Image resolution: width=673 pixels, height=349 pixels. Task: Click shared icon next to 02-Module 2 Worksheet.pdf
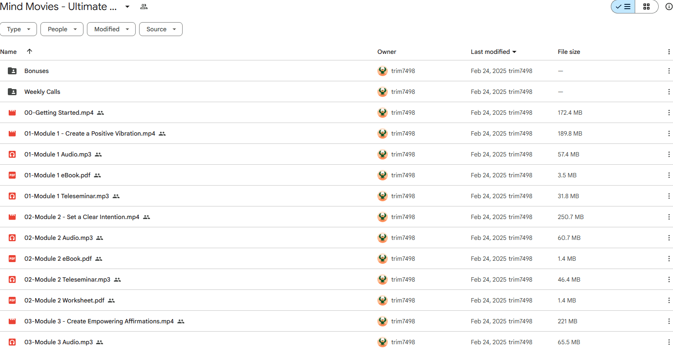point(111,300)
